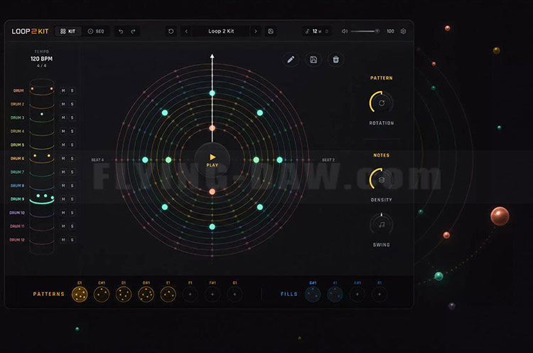Screen dimensions: 533x353
Task: Select the DRUM 3 track label
Action: [17, 117]
